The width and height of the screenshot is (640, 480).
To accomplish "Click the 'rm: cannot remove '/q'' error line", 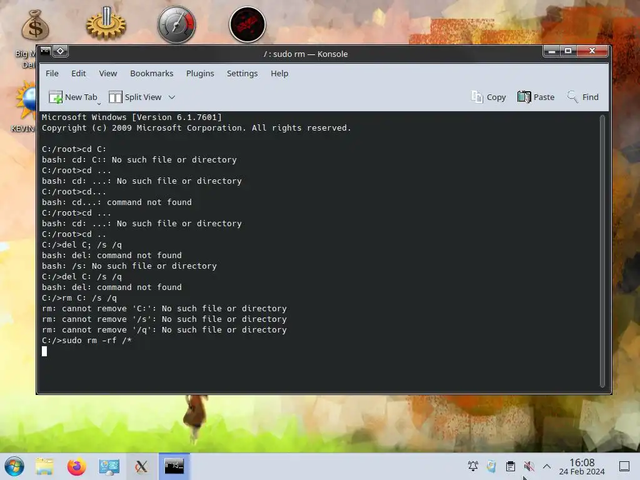I will point(164,330).
